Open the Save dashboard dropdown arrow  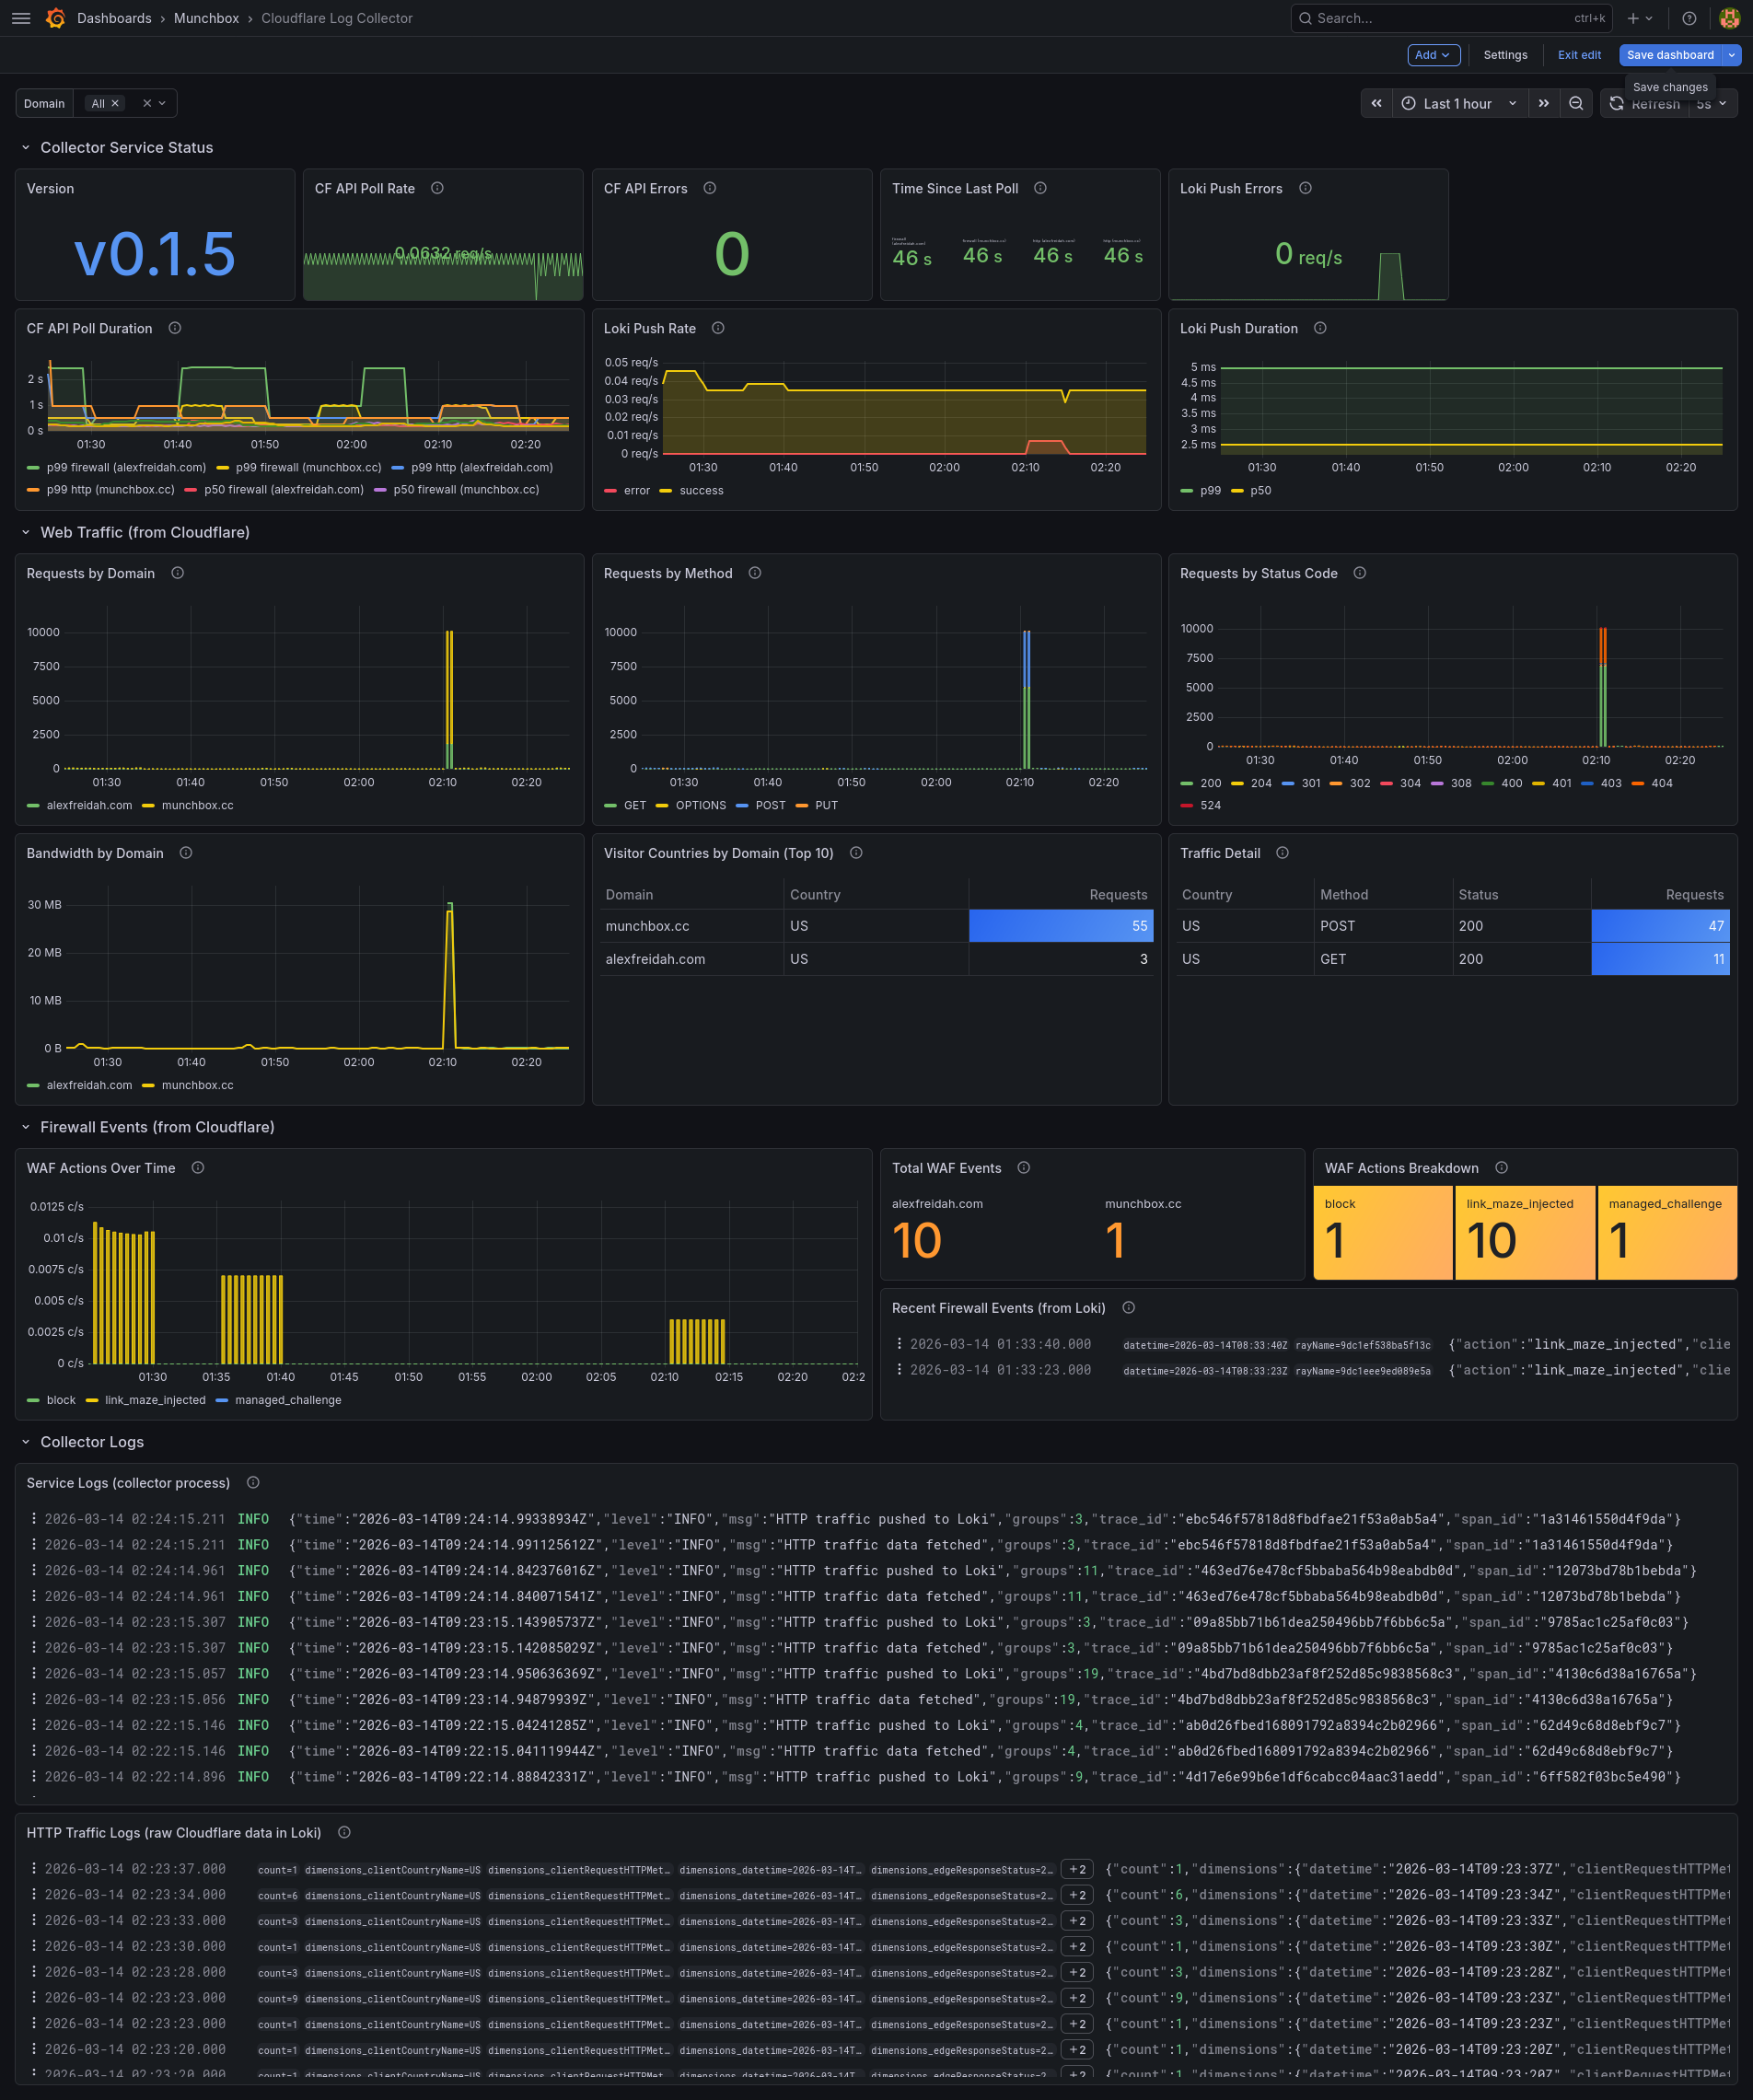[1731, 55]
